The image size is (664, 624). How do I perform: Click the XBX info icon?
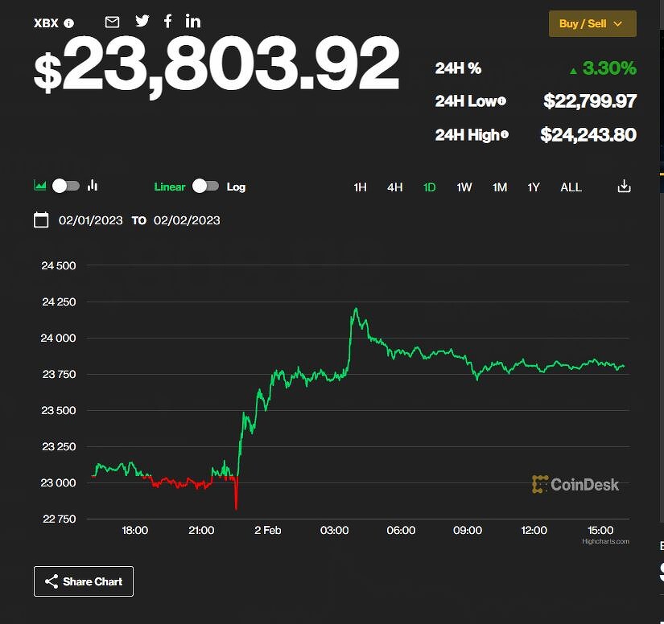69,23
